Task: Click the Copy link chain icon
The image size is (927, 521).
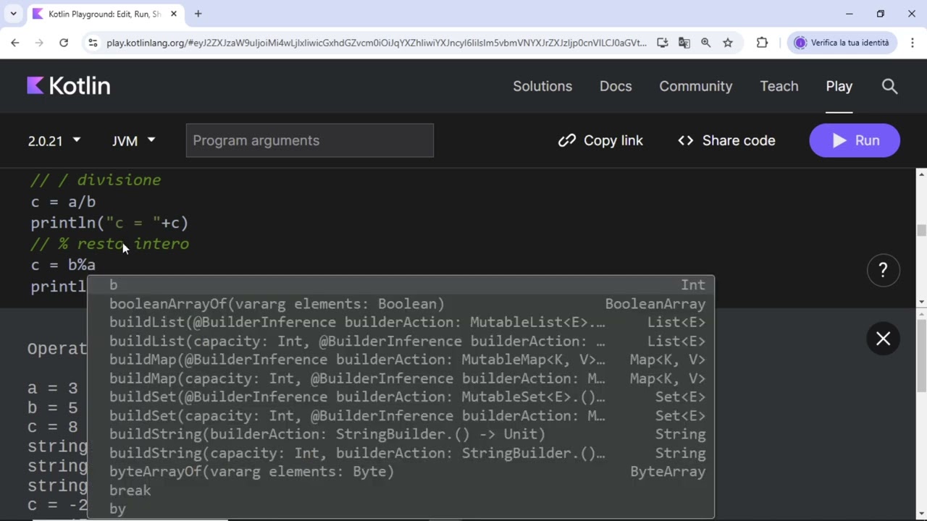Action: pyautogui.click(x=566, y=140)
